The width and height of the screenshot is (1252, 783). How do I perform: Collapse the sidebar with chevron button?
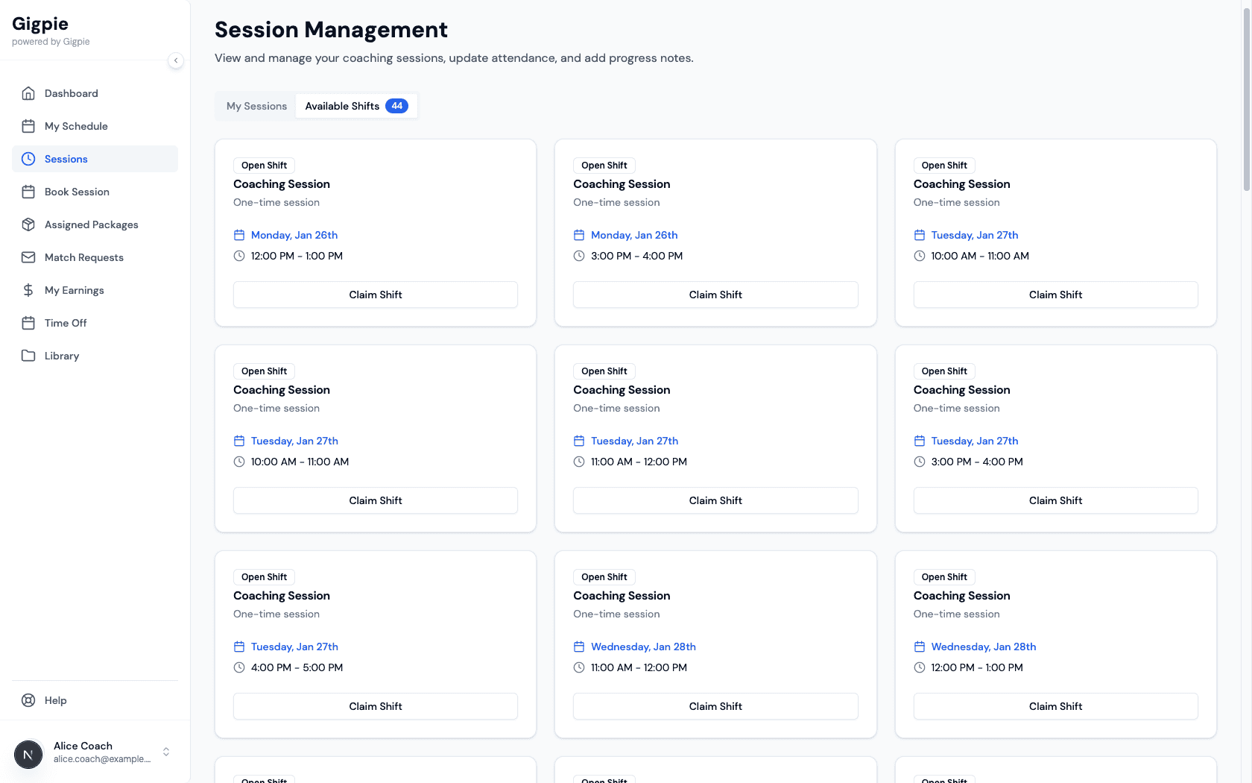[176, 60]
